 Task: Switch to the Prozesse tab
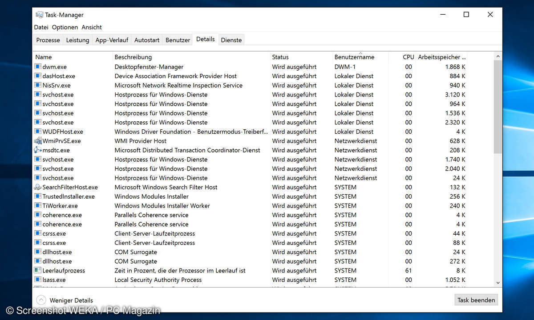tap(48, 40)
